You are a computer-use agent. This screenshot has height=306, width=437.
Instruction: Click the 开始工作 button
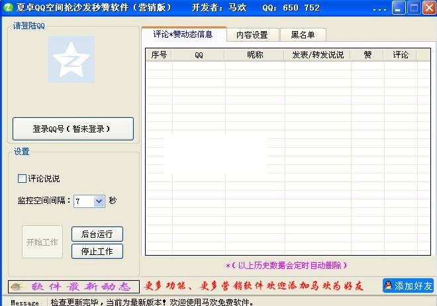(42, 242)
